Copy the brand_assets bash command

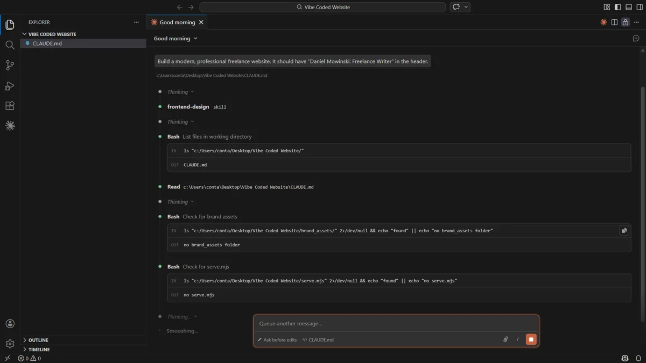click(x=624, y=231)
